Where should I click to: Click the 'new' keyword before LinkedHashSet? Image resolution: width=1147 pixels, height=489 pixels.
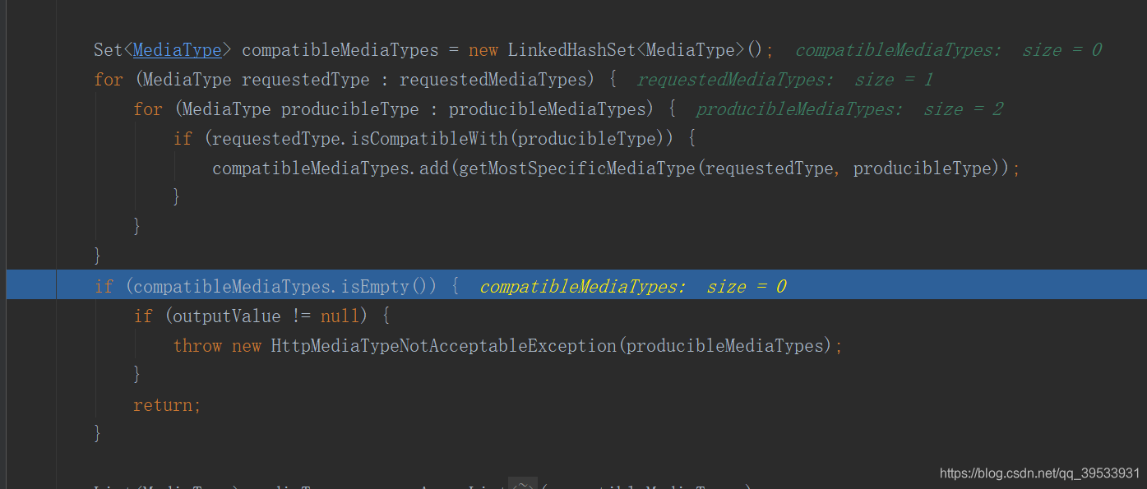[x=483, y=50]
